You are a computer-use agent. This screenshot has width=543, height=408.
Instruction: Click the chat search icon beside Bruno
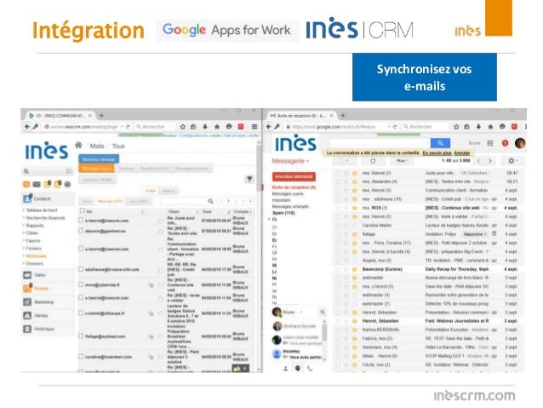click(323, 312)
